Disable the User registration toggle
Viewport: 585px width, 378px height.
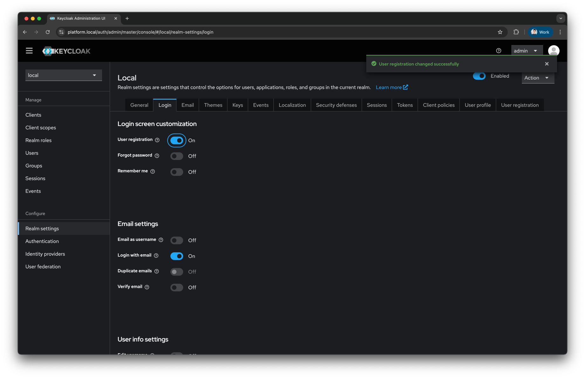tap(176, 140)
